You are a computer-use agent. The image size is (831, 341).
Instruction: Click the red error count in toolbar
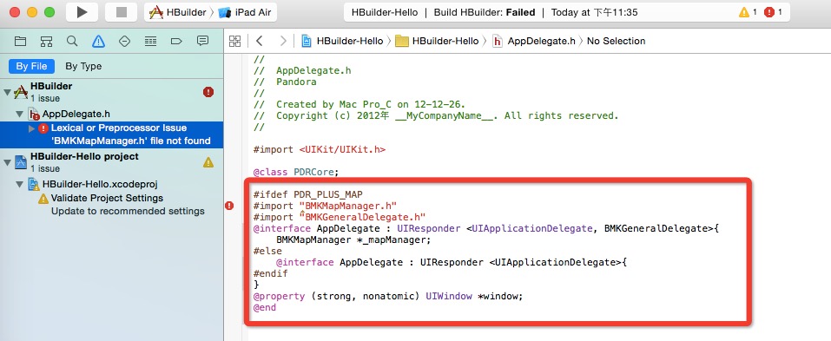tap(773, 12)
